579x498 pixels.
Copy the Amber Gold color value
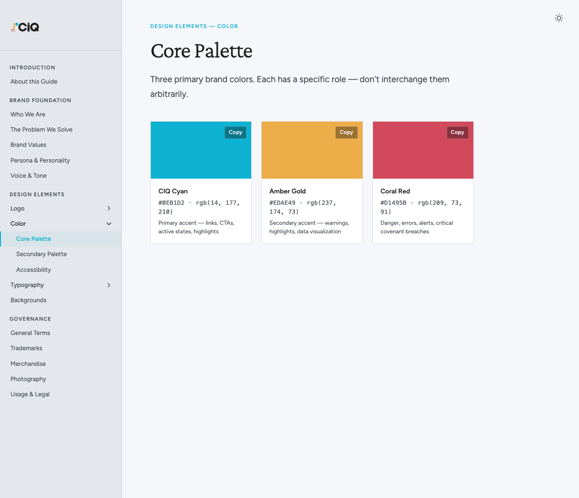pyautogui.click(x=346, y=132)
